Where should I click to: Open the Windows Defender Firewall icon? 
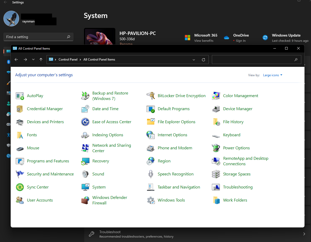tap(85, 200)
